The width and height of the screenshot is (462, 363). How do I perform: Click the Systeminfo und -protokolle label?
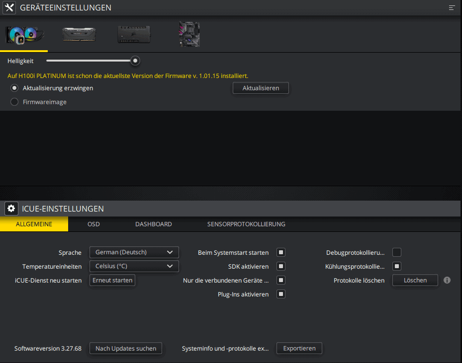[x=225, y=349]
